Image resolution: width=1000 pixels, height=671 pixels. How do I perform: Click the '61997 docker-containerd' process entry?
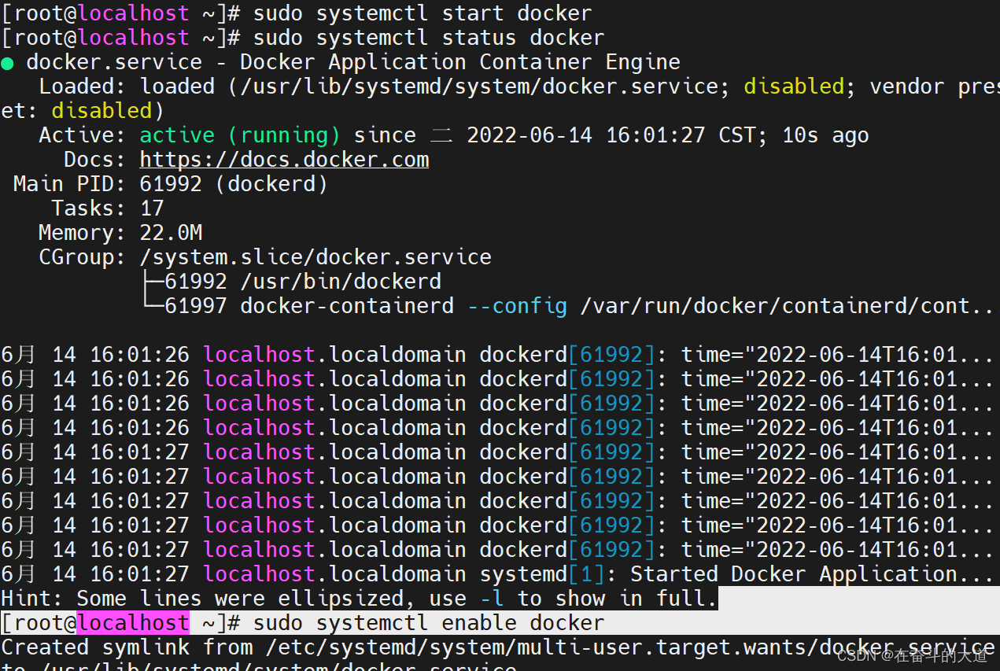pos(309,306)
